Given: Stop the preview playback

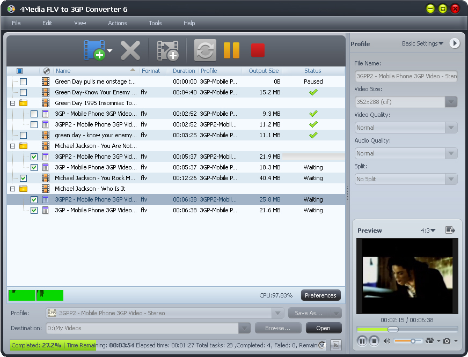Looking at the screenshot, I should (374, 341).
